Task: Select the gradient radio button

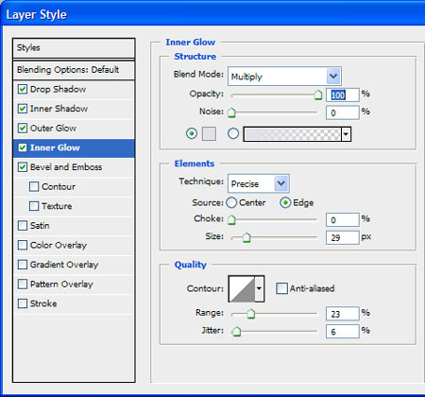Action: click(233, 133)
